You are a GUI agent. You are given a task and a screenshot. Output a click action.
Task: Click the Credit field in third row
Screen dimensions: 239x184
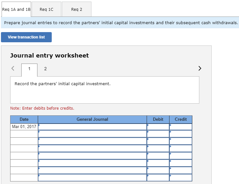point(181,141)
